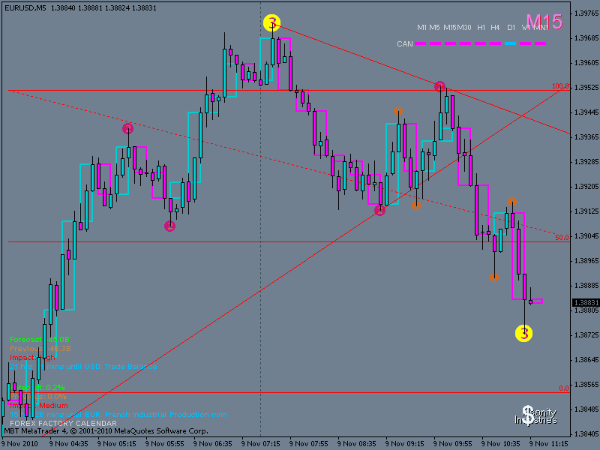This screenshot has height=450, width=600.
Task: Click price axis value 1.38405
Action: (x=586, y=434)
